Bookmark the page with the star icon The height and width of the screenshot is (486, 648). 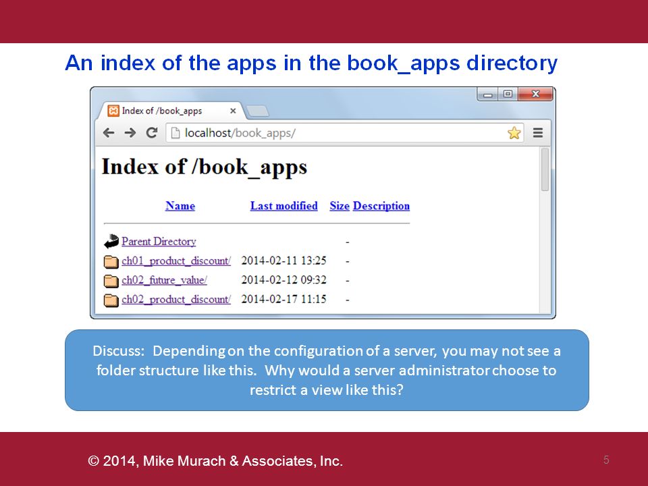(x=514, y=133)
